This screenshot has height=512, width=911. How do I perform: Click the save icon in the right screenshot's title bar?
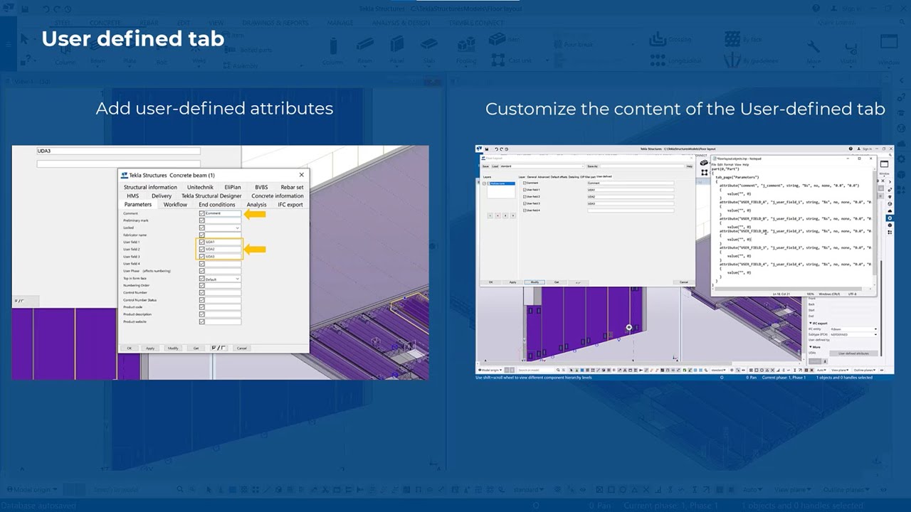tap(487, 149)
